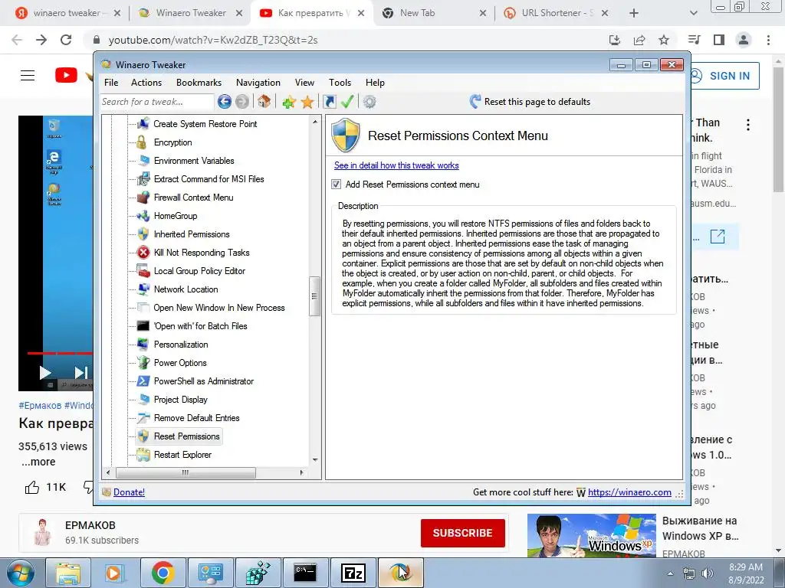Open the Actions menu
The height and width of the screenshot is (588, 785).
(x=146, y=83)
